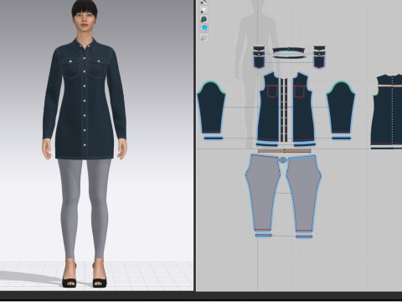
Task: Select the right gray legging pattern piece
Action: [x=304, y=192]
